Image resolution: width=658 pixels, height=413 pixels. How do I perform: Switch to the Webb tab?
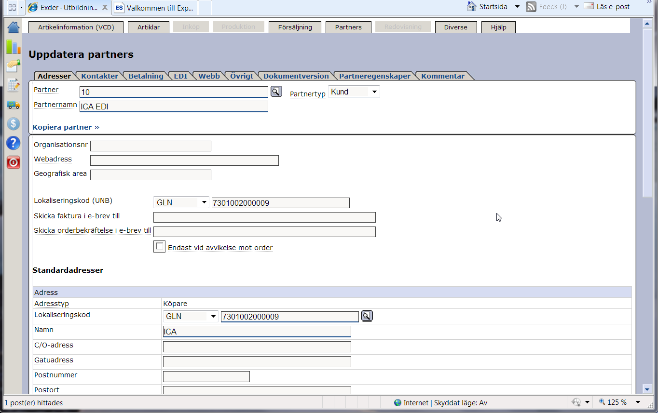click(x=209, y=76)
